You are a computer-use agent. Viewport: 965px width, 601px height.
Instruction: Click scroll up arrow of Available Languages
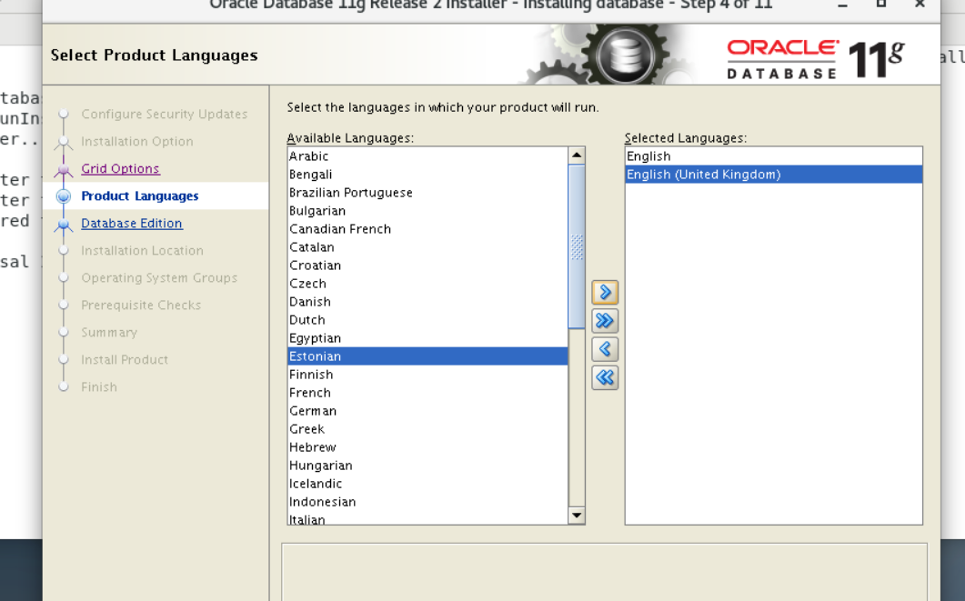(577, 155)
